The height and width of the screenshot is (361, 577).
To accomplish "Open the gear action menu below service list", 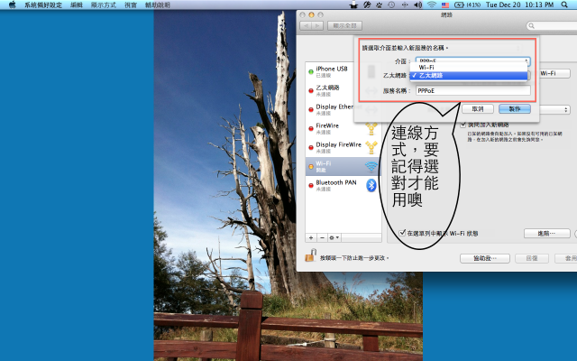I will [334, 238].
